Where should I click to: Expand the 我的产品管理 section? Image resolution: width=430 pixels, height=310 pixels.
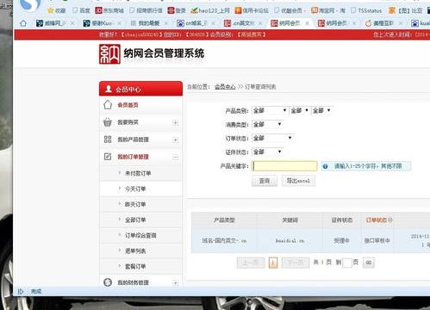pyautogui.click(x=175, y=140)
